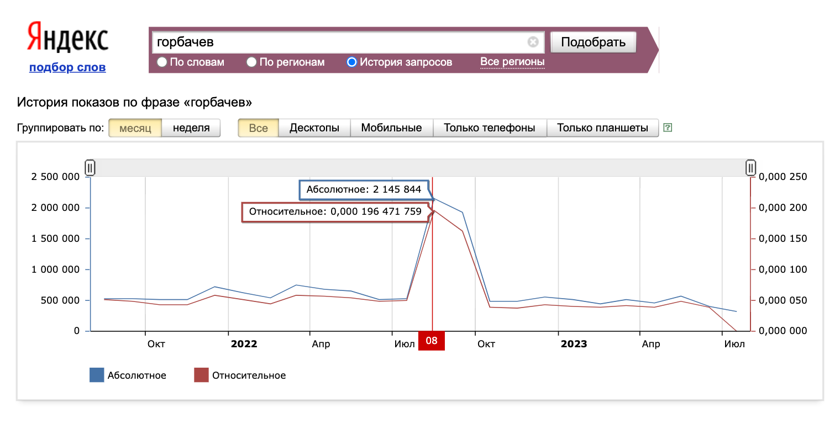The width and height of the screenshot is (840, 424).
Task: Click the 0,000 100 right axis value
Action: (783, 269)
